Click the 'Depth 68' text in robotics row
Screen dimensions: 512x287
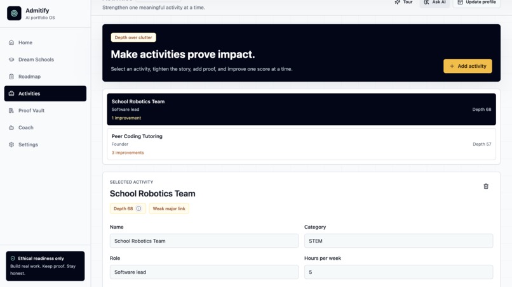[482, 110]
